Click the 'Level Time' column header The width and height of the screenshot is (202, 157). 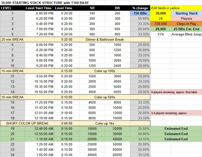click(x=67, y=8)
